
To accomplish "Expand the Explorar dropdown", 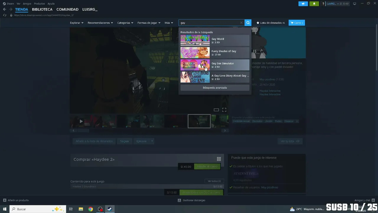I will coord(76,23).
